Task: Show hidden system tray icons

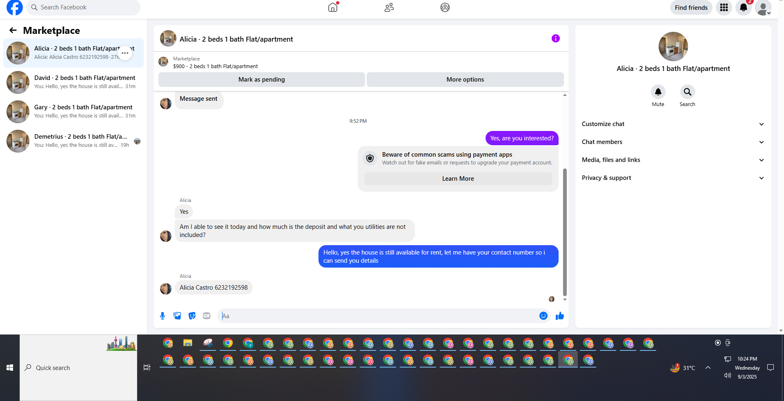Action: point(708,368)
